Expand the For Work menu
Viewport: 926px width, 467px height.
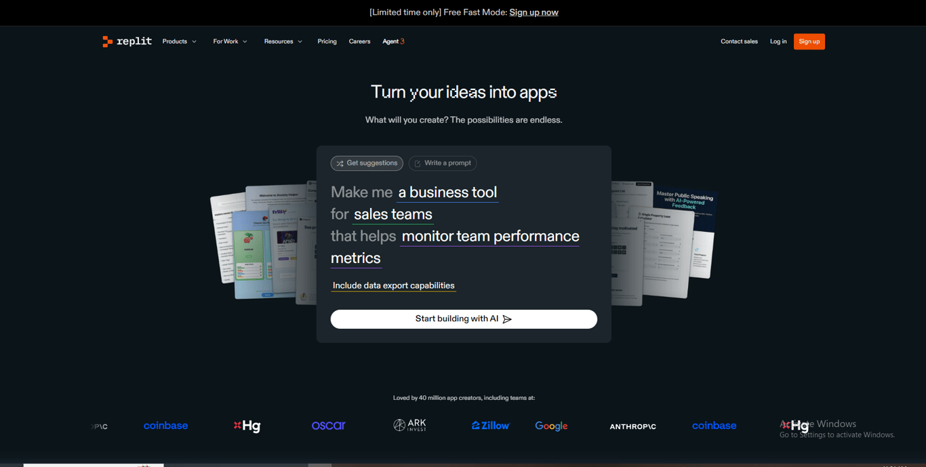tap(230, 41)
